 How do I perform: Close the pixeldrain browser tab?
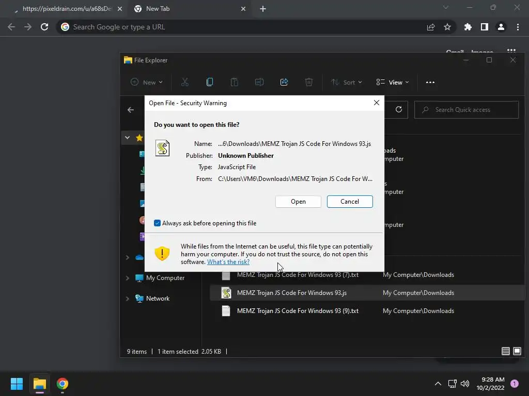click(x=120, y=9)
